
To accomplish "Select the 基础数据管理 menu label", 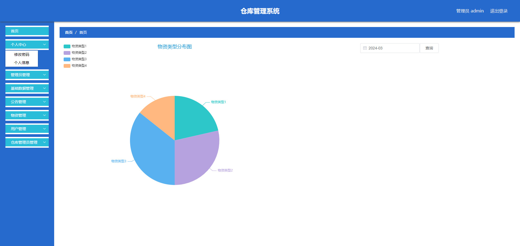I will tap(22, 88).
